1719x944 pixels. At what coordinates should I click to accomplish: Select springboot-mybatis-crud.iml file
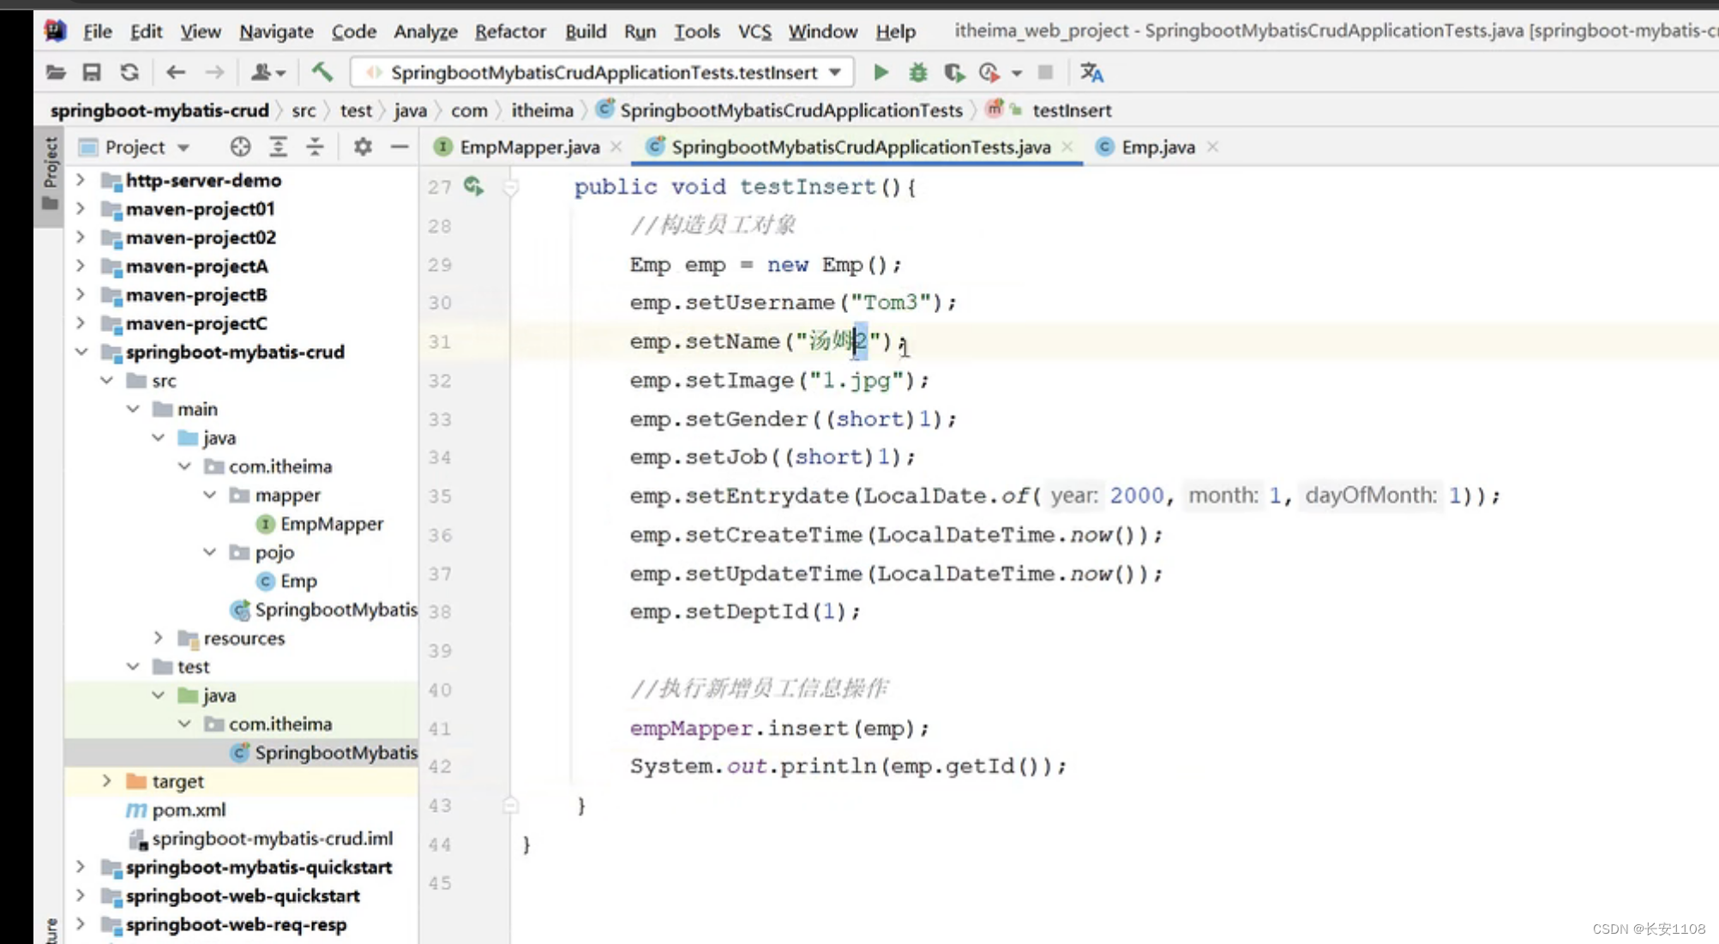click(x=273, y=839)
